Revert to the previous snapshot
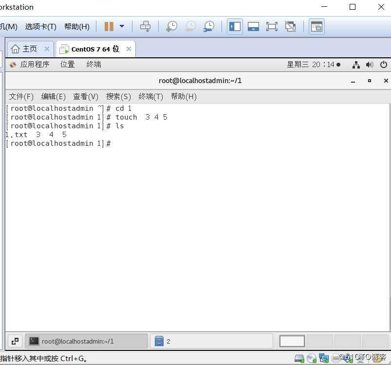The height and width of the screenshot is (365, 391). (x=190, y=26)
